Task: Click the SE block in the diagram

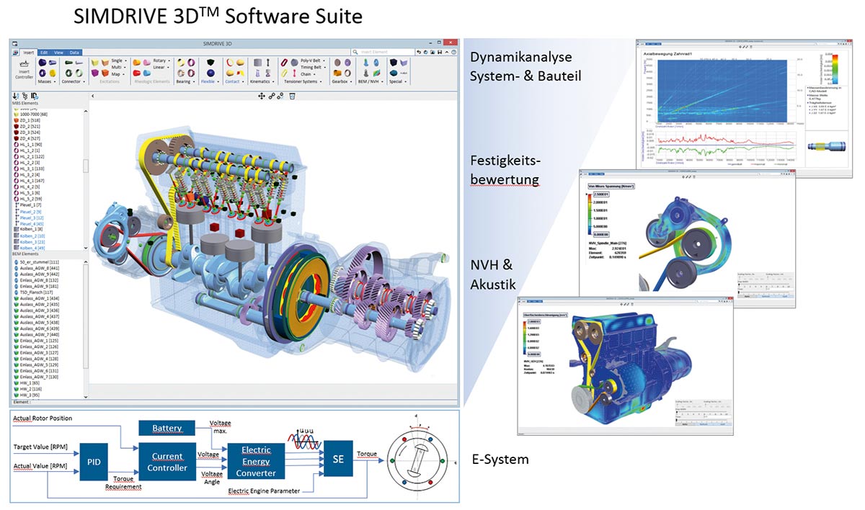Action: tap(338, 460)
